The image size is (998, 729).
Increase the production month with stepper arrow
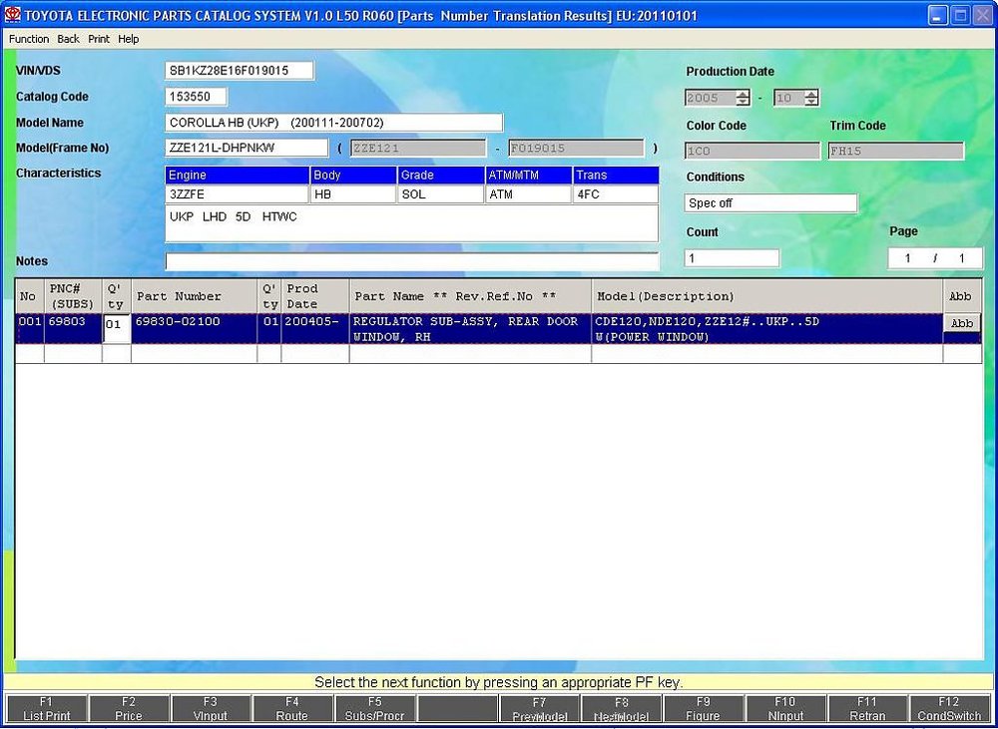click(810, 94)
